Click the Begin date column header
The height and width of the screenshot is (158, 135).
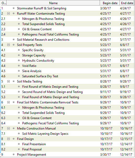(x=110, y=3)
